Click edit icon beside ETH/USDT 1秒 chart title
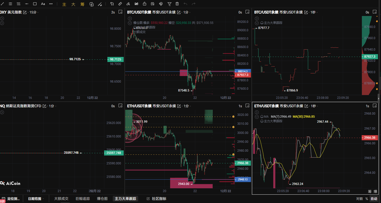 (x=307, y=106)
